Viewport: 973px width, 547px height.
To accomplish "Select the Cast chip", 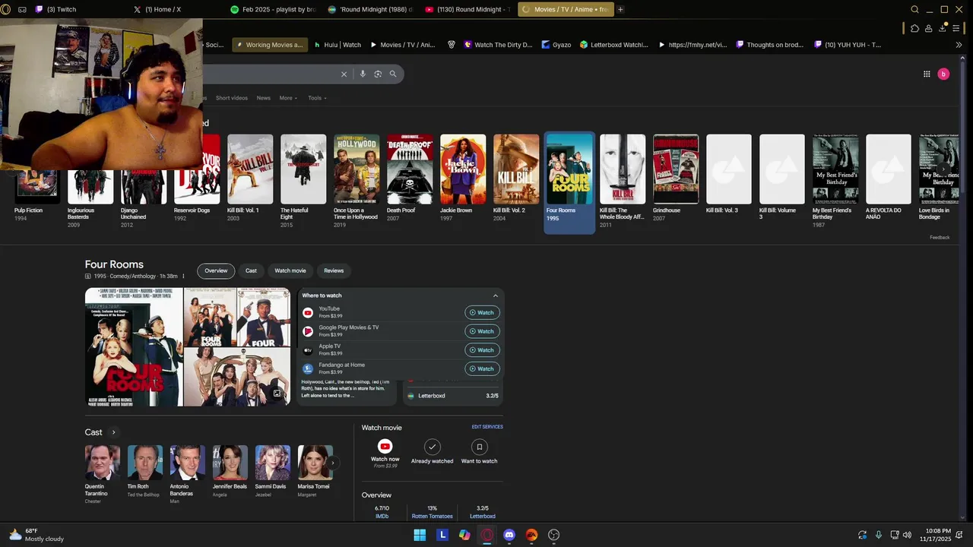I will (x=251, y=270).
